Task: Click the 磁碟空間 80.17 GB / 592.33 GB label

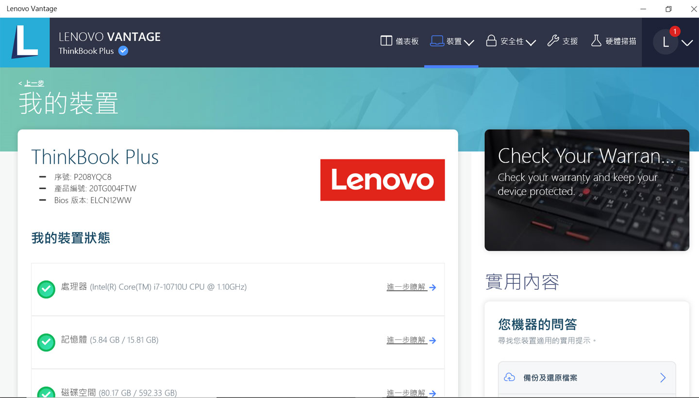Action: coord(119,393)
